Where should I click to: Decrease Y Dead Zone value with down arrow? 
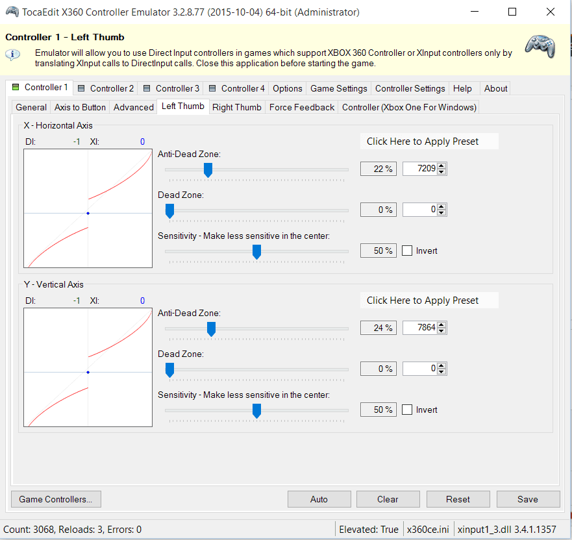point(441,371)
